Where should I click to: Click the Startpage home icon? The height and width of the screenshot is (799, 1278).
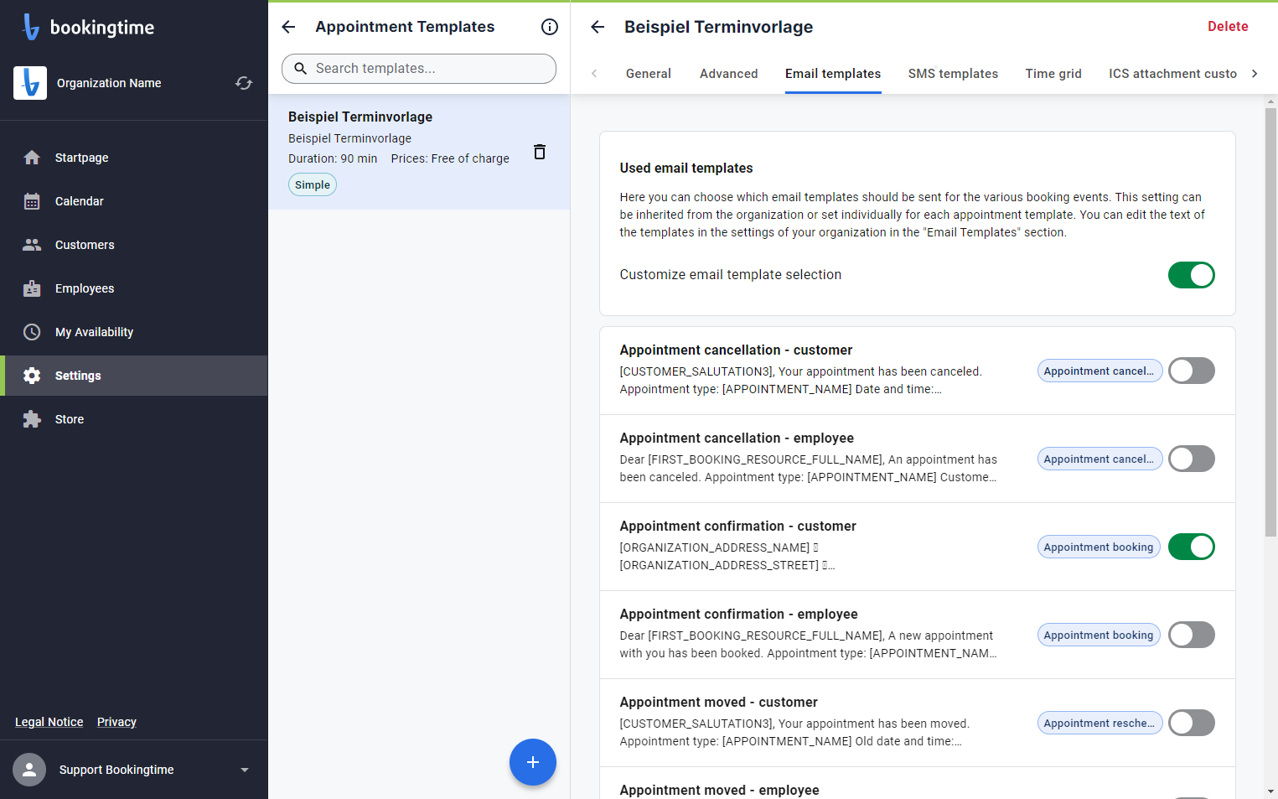point(32,158)
